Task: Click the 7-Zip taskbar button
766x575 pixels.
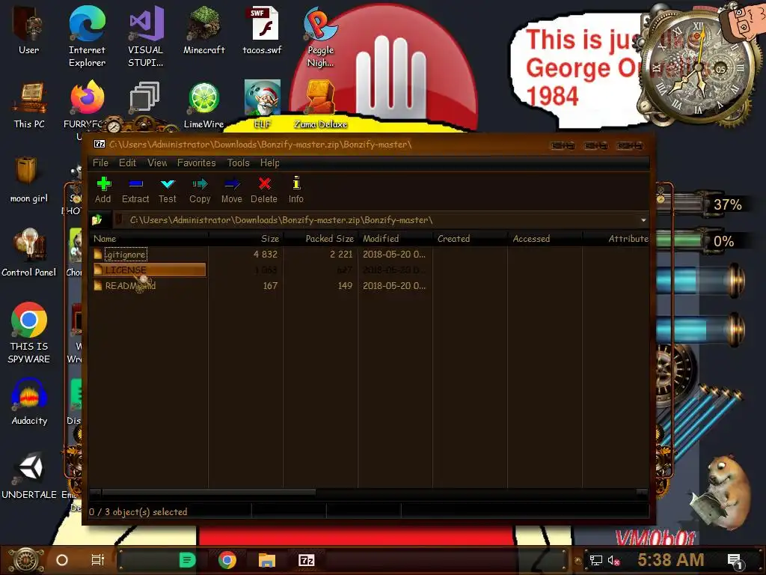Action: 306,560
